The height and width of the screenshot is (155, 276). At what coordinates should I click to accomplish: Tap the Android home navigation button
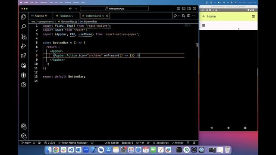tap(229, 128)
